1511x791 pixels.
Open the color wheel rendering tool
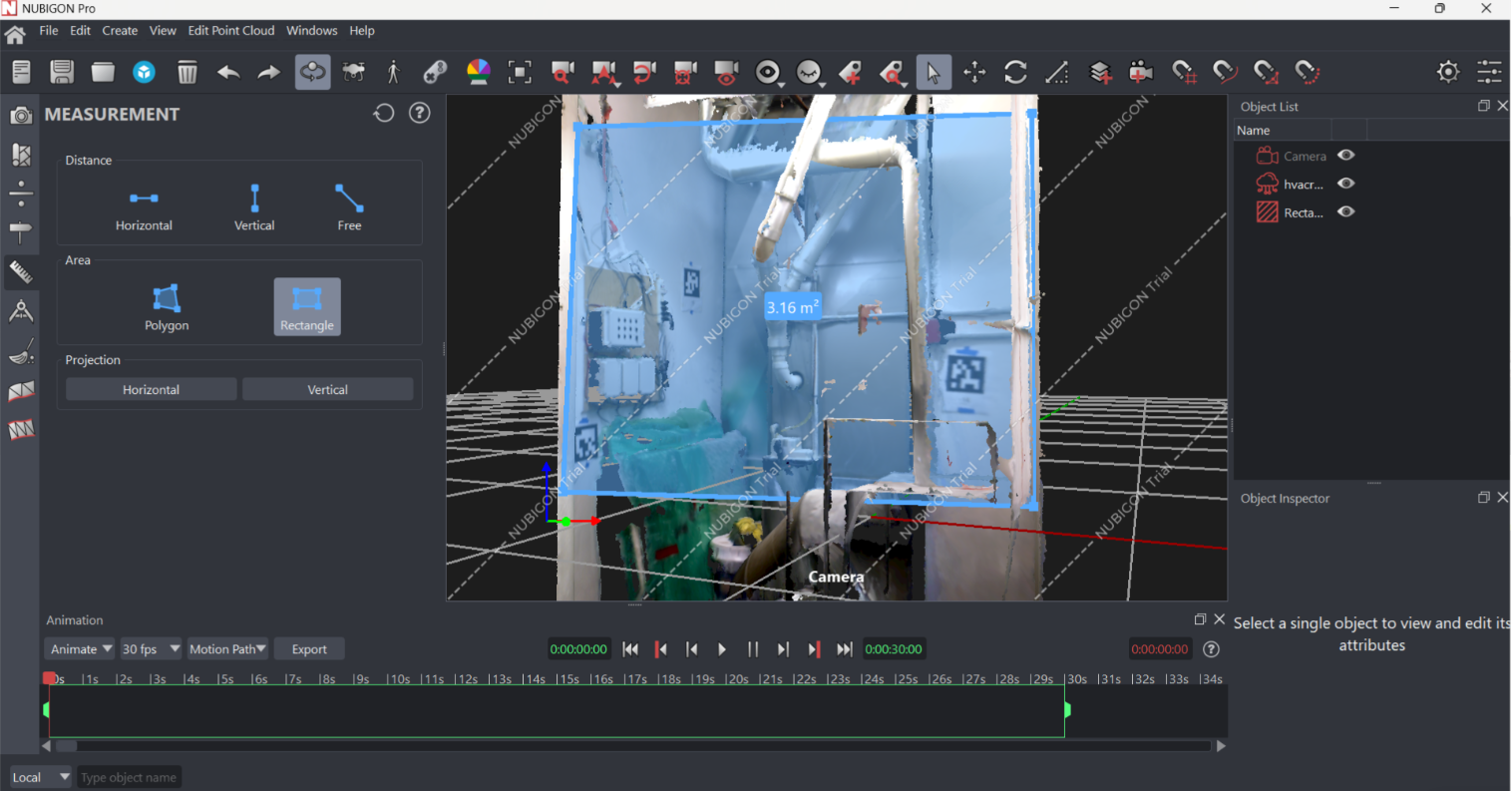pos(479,72)
